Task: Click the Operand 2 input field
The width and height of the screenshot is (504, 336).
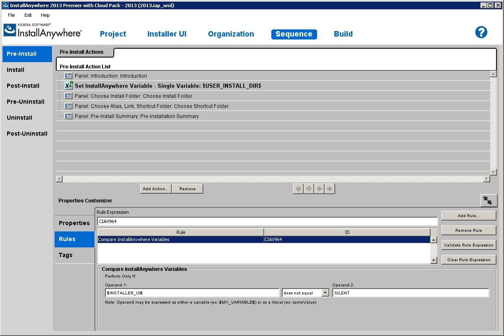Action: click(410, 293)
